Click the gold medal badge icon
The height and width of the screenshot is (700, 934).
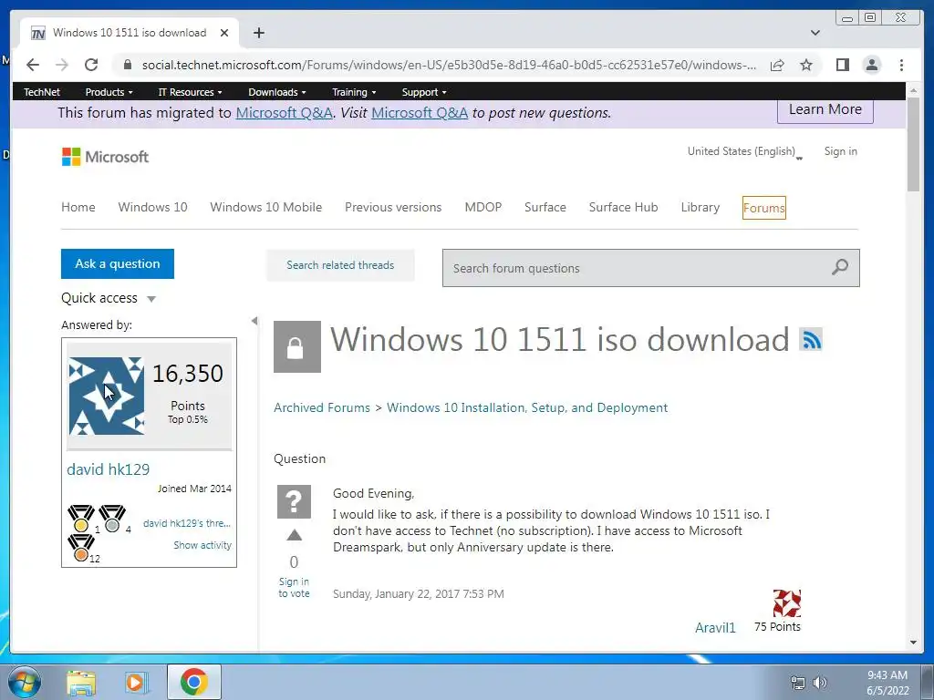pos(81,519)
